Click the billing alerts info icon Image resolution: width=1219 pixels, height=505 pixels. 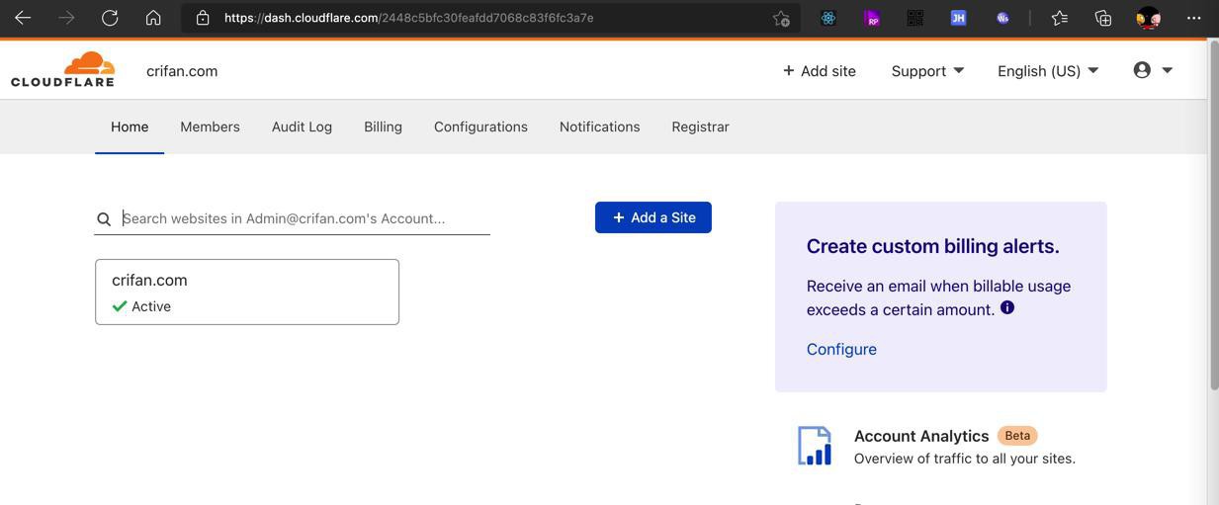(x=1007, y=307)
